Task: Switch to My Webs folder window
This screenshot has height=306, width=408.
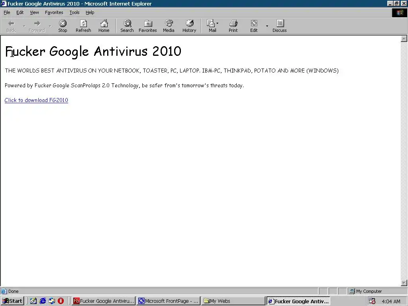Action: (x=233, y=301)
